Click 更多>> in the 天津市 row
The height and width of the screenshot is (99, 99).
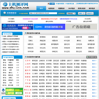pyautogui.click(x=94, y=67)
